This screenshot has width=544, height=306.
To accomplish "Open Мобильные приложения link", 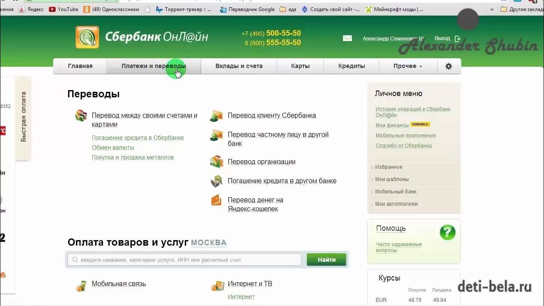I will coord(405,136).
